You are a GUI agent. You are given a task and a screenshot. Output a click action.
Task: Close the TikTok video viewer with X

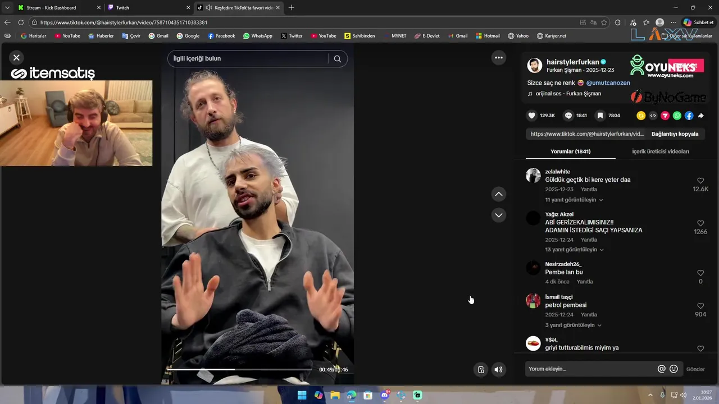click(16, 57)
